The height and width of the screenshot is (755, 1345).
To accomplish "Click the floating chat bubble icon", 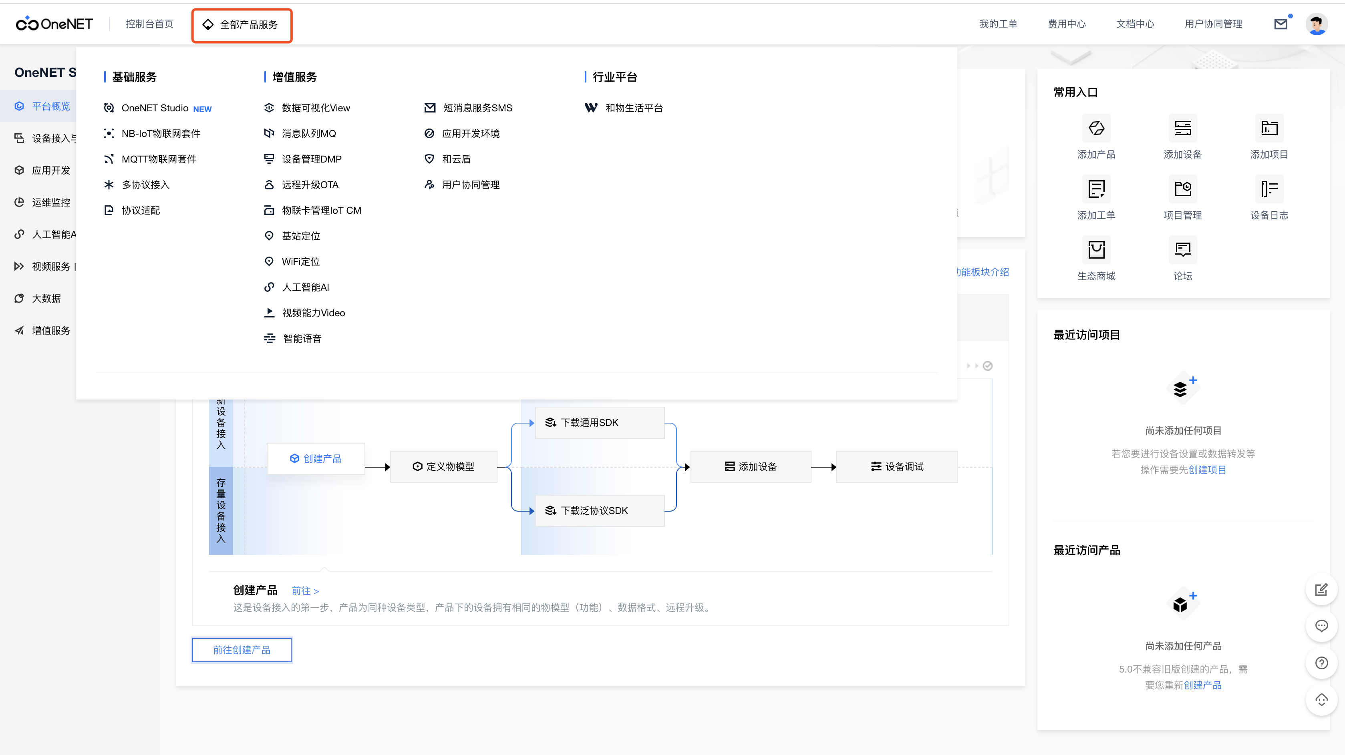I will click(1321, 626).
